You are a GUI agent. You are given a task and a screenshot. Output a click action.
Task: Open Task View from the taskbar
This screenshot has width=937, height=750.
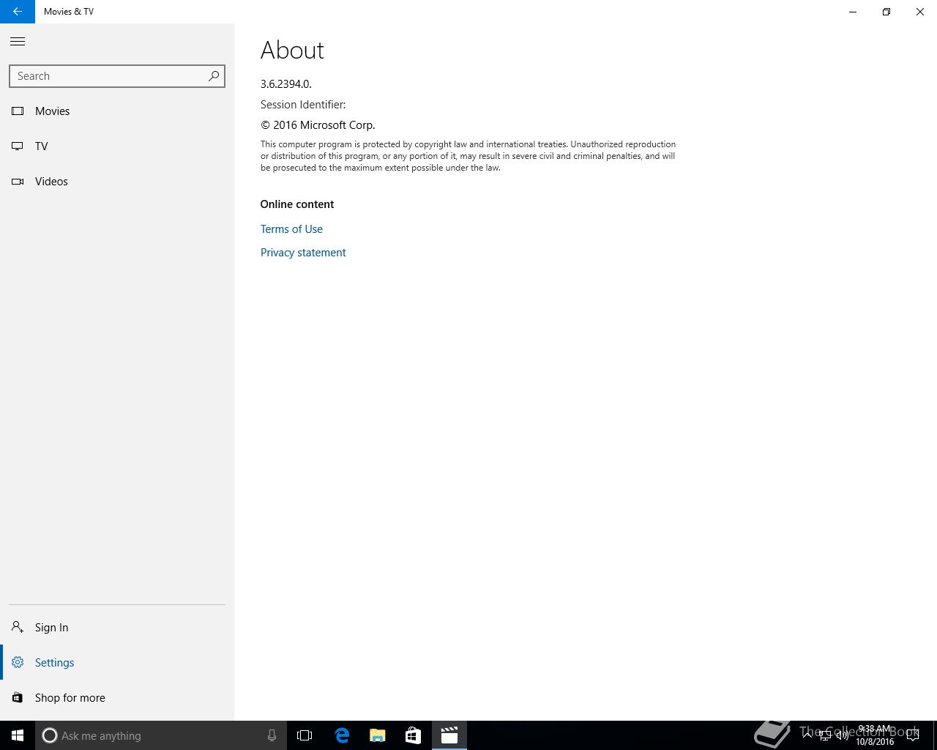[305, 735]
